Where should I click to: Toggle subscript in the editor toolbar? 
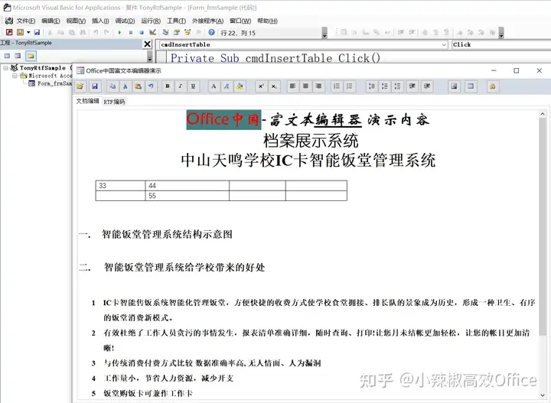[x=274, y=86]
